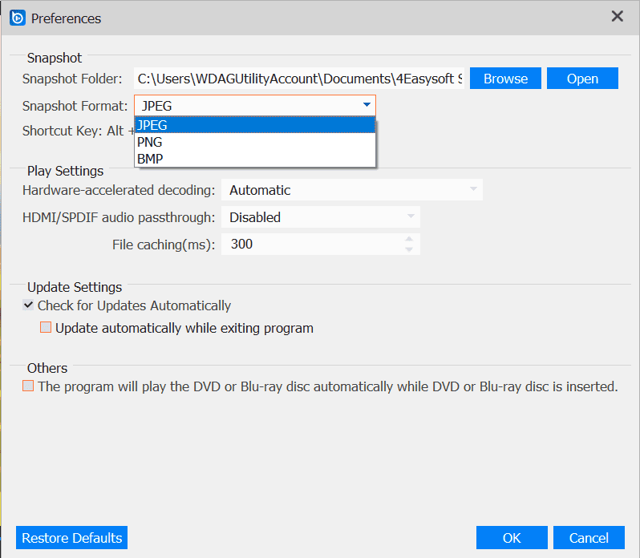The image size is (640, 558).
Task: Click the Snapshot Folder path field
Action: (298, 79)
